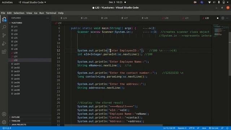Click the split editor icon

pyautogui.click(x=223, y=18)
